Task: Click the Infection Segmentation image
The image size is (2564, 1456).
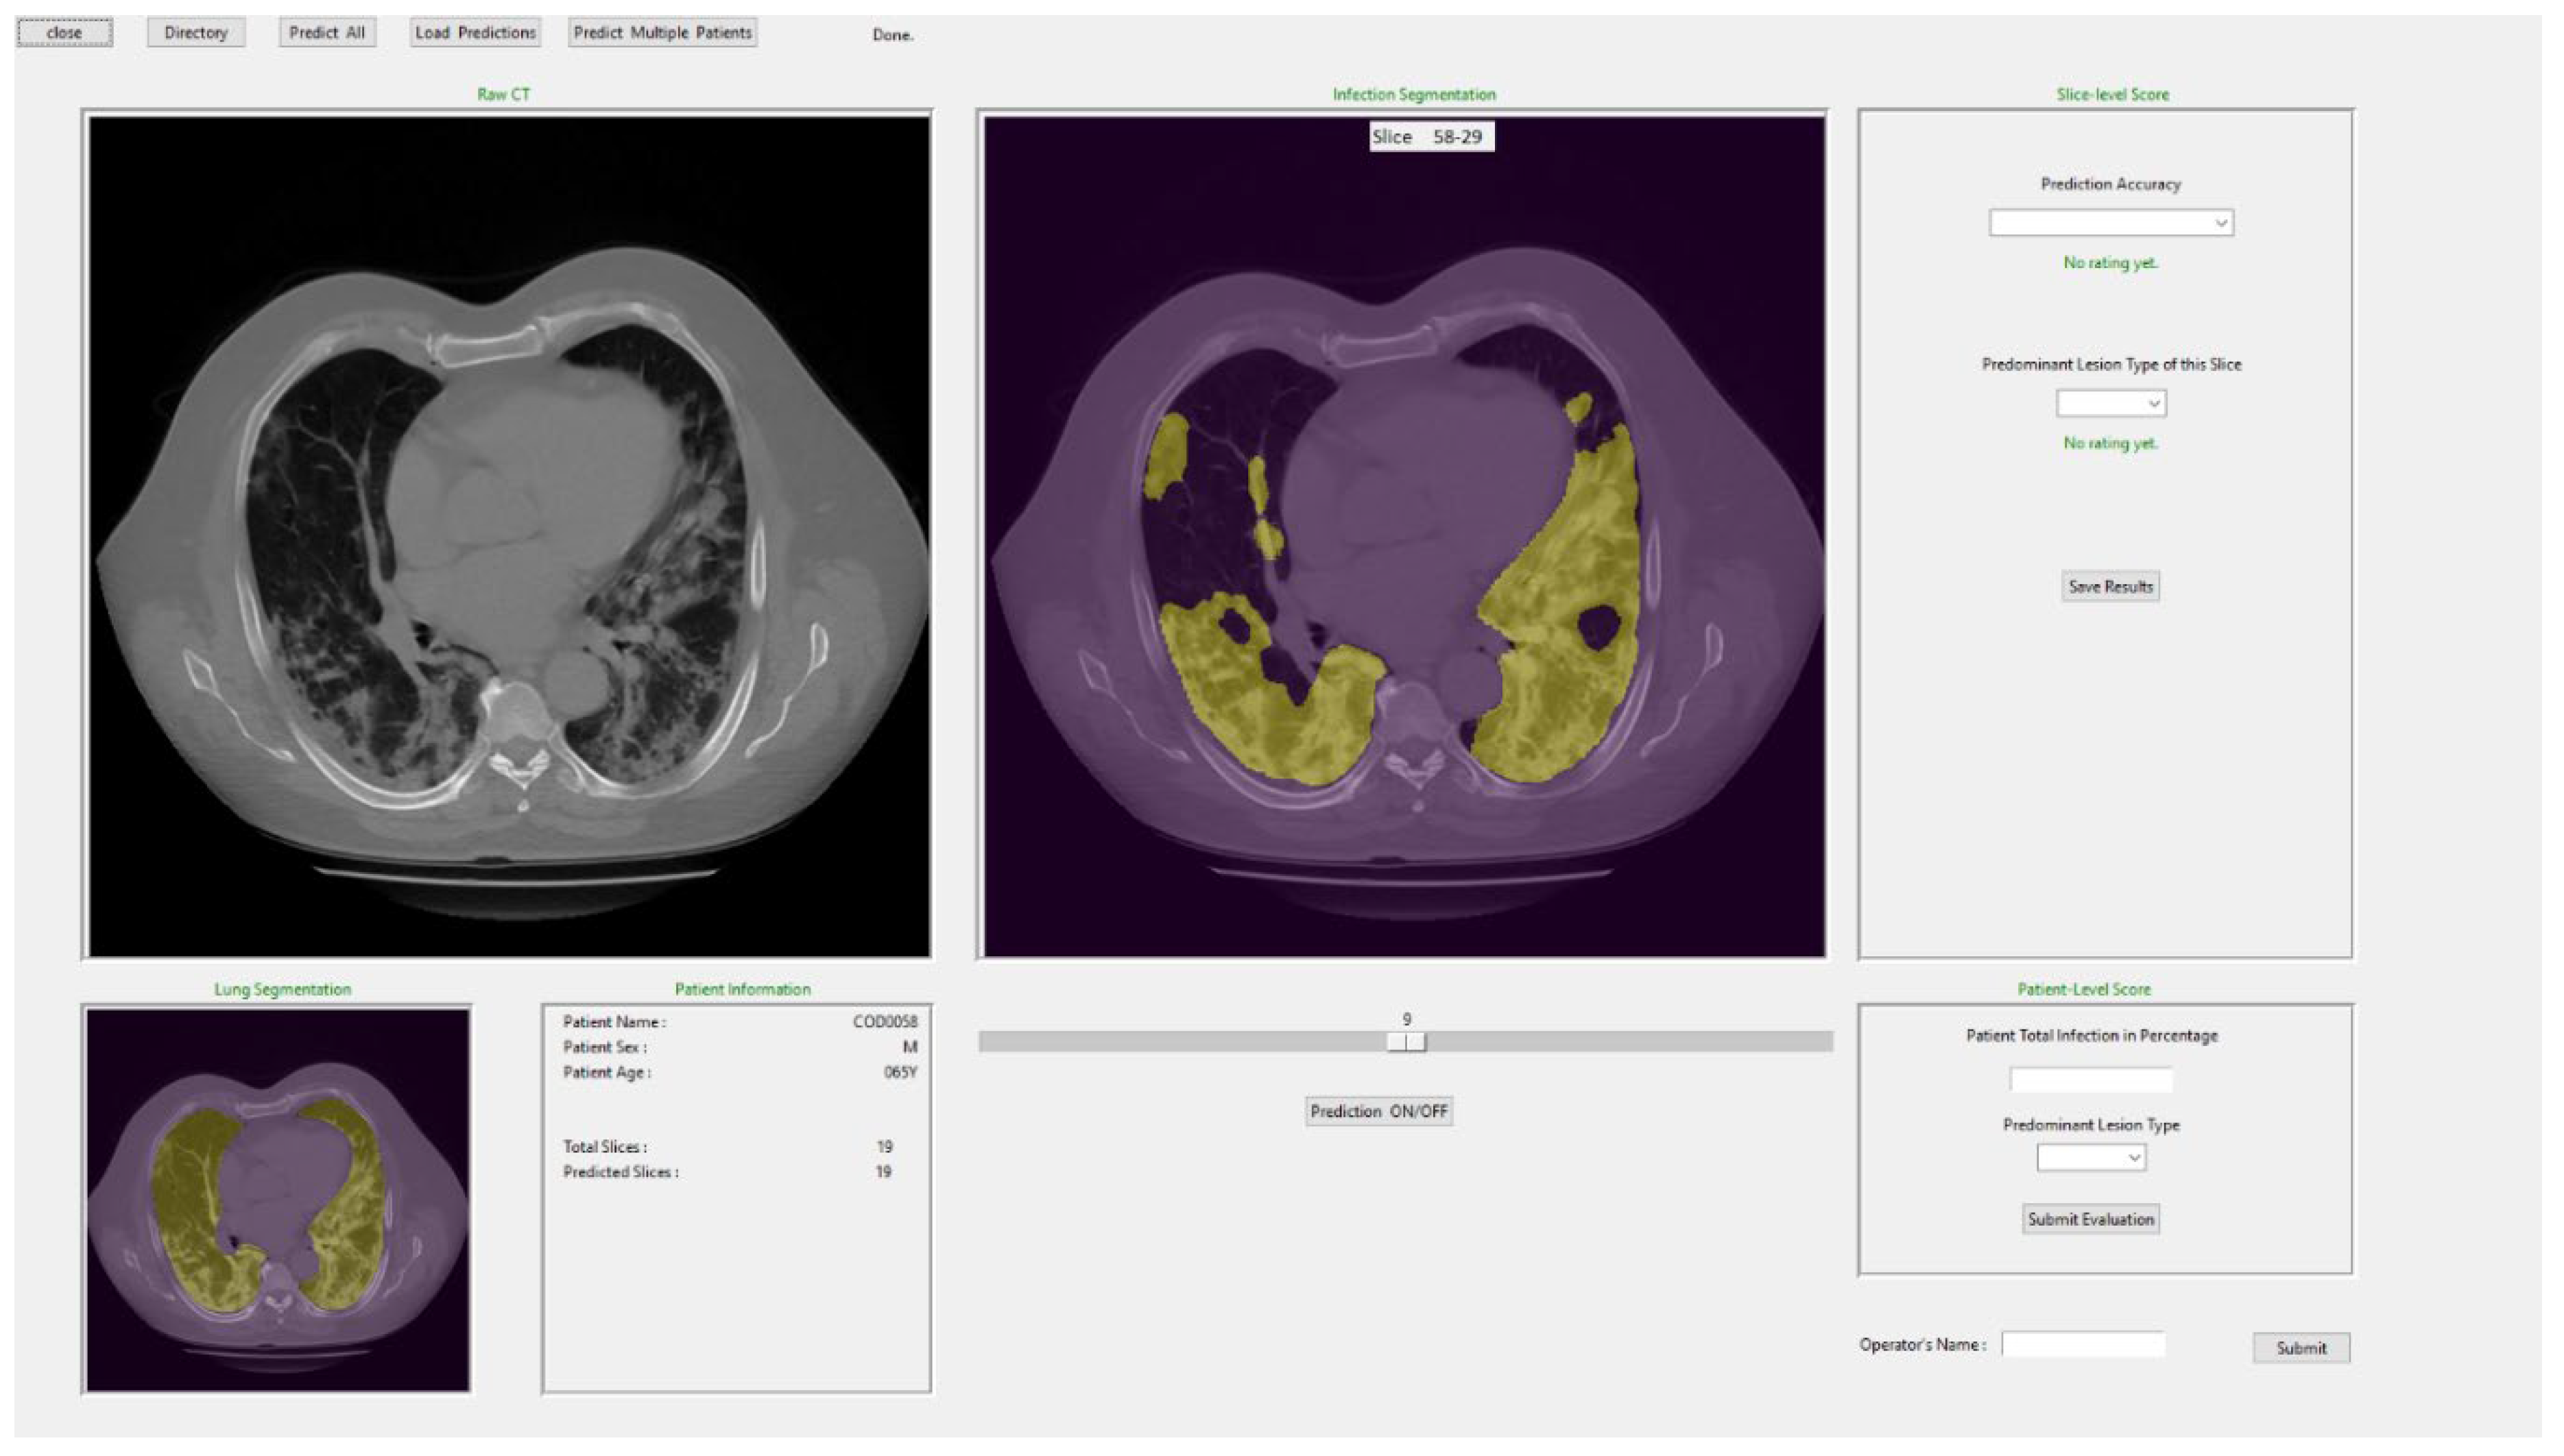Action: click(x=1404, y=537)
